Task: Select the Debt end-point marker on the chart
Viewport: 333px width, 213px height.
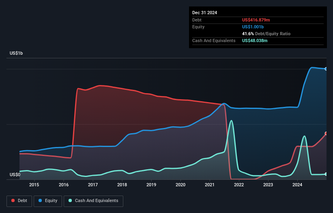Action: coord(326,133)
